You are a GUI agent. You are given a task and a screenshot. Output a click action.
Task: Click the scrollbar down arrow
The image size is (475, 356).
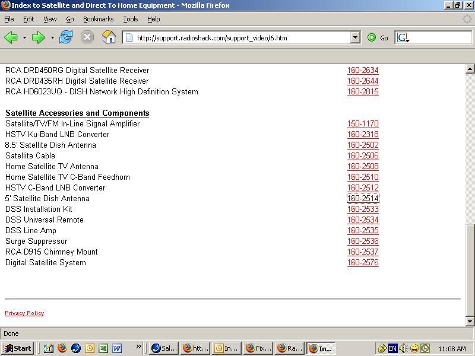pos(470,321)
